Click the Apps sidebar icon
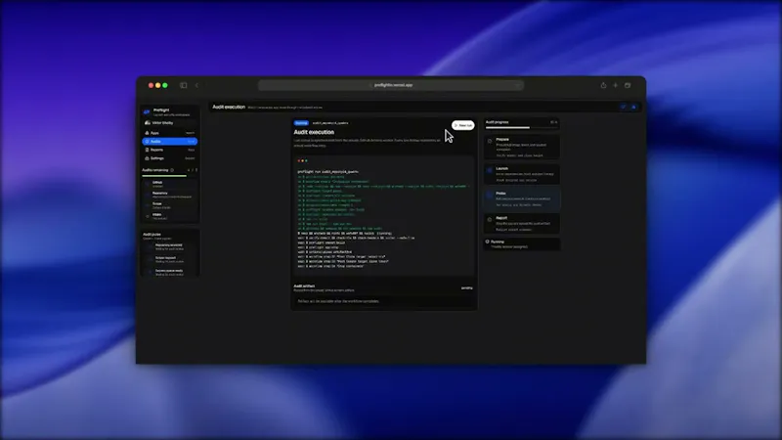 (147, 133)
